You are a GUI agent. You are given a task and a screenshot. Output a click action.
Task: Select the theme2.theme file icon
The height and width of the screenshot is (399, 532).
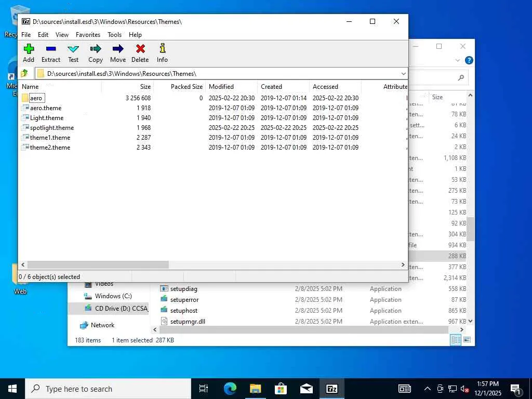pyautogui.click(x=25, y=147)
